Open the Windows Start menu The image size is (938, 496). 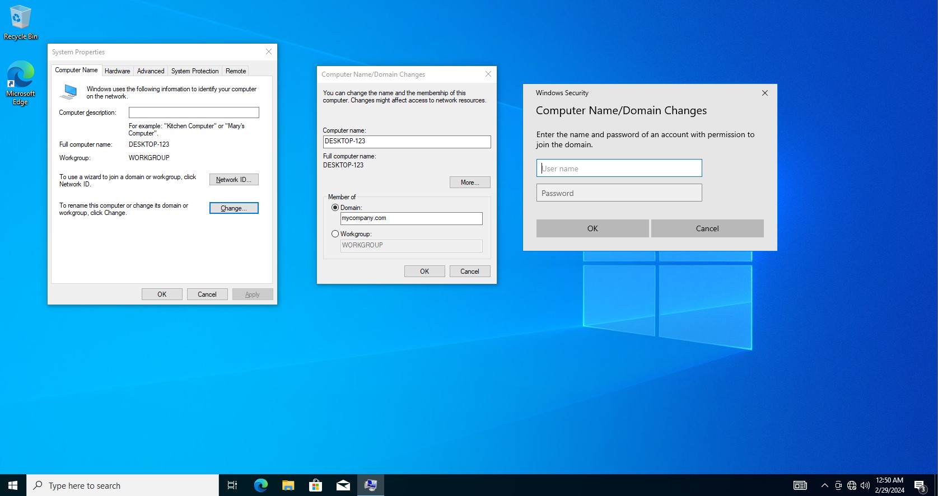[x=13, y=485]
